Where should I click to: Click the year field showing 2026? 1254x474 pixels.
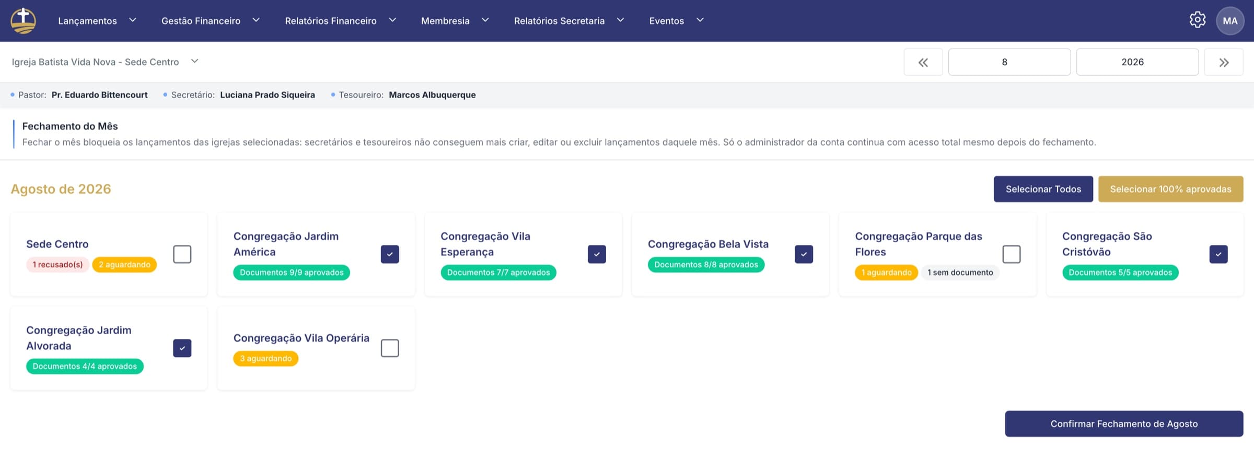pyautogui.click(x=1137, y=62)
